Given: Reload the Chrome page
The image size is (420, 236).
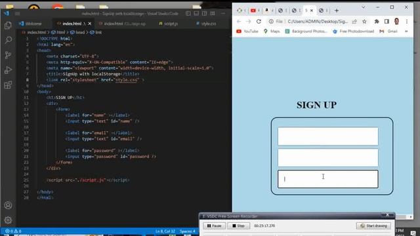Looking at the screenshot, I should coord(259,22).
